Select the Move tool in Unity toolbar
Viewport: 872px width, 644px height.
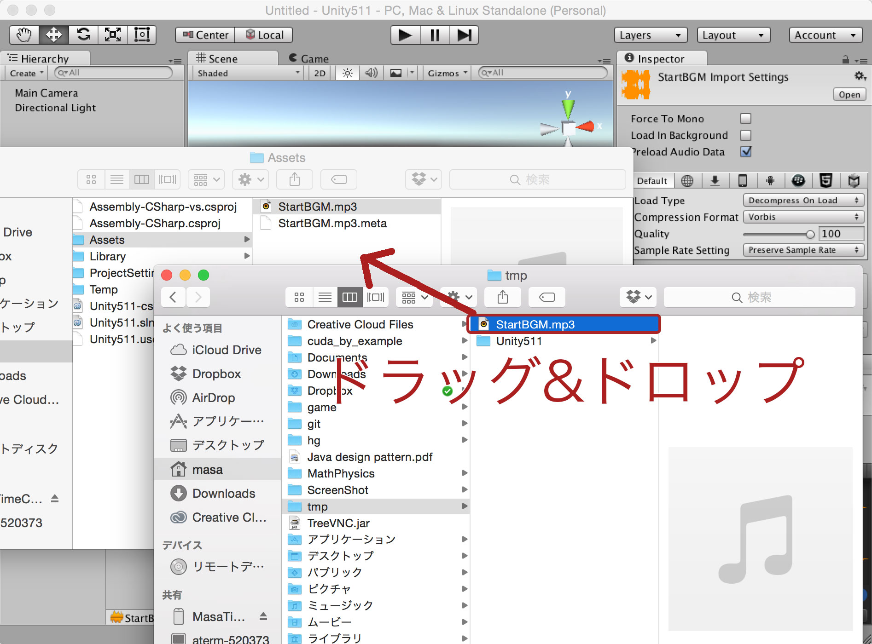[54, 35]
